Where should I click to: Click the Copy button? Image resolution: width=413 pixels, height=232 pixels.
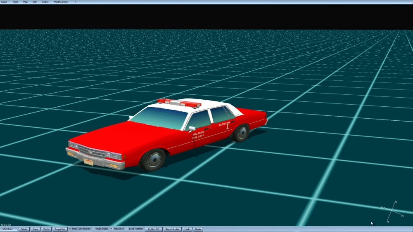35,229
